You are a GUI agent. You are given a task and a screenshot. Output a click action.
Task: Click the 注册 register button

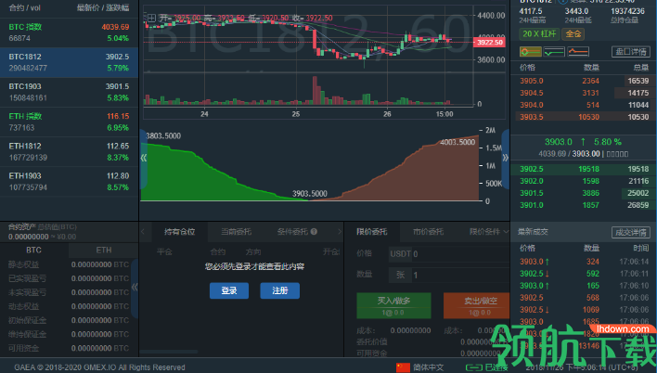[280, 290]
